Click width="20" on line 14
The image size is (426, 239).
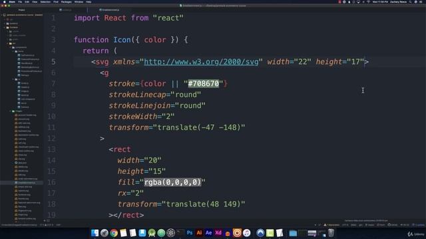(x=139, y=160)
